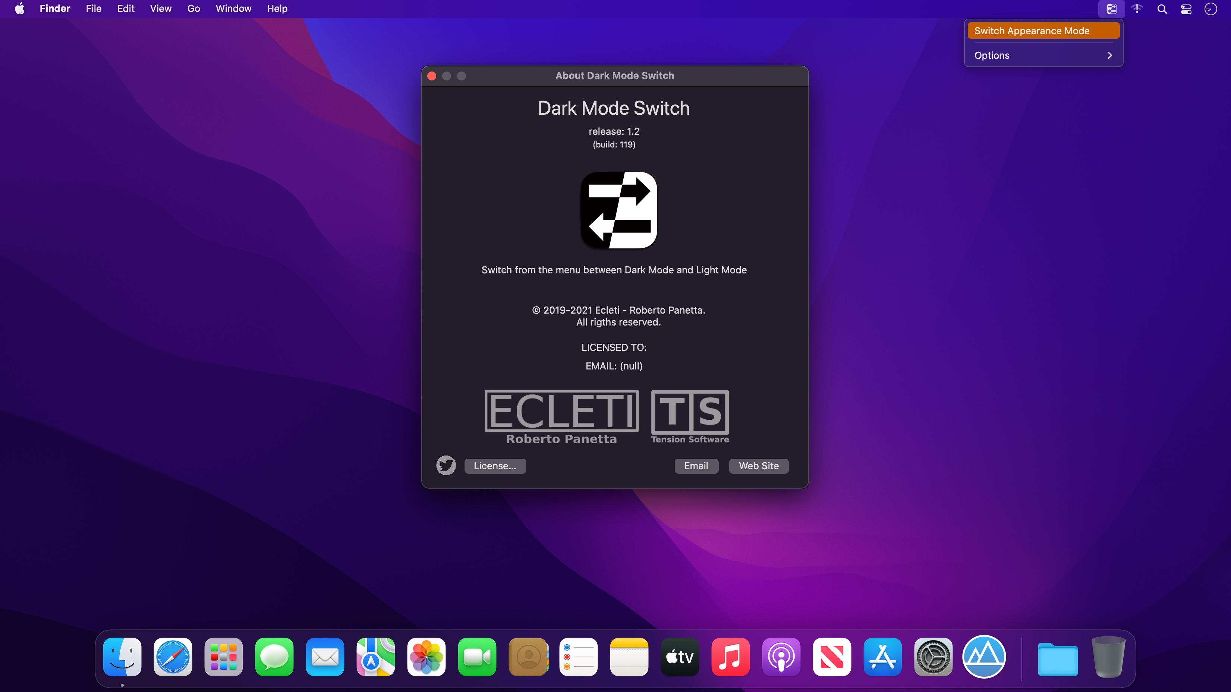Launch Notes from the Dock
The image size is (1231, 692).
click(x=629, y=657)
